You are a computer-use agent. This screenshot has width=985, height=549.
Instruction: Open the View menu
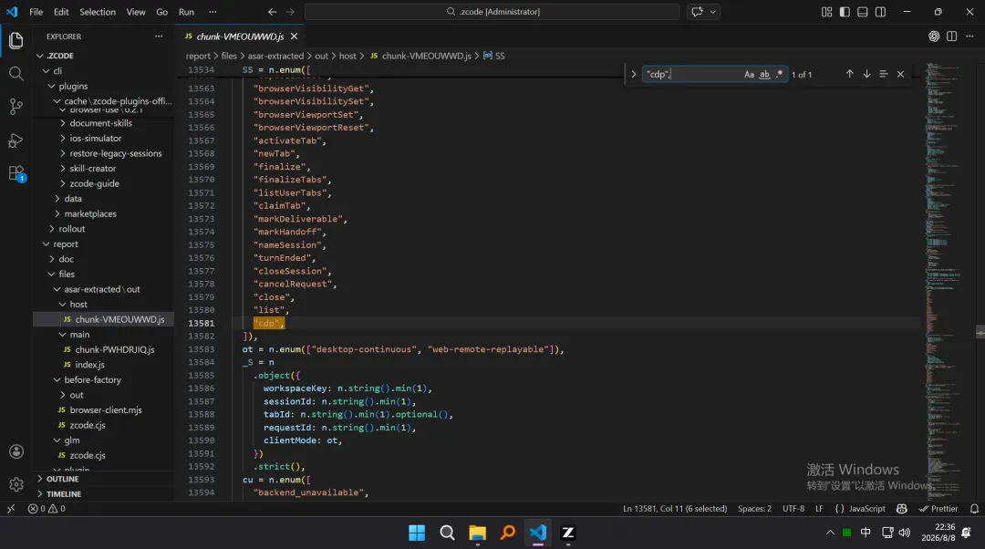click(136, 11)
